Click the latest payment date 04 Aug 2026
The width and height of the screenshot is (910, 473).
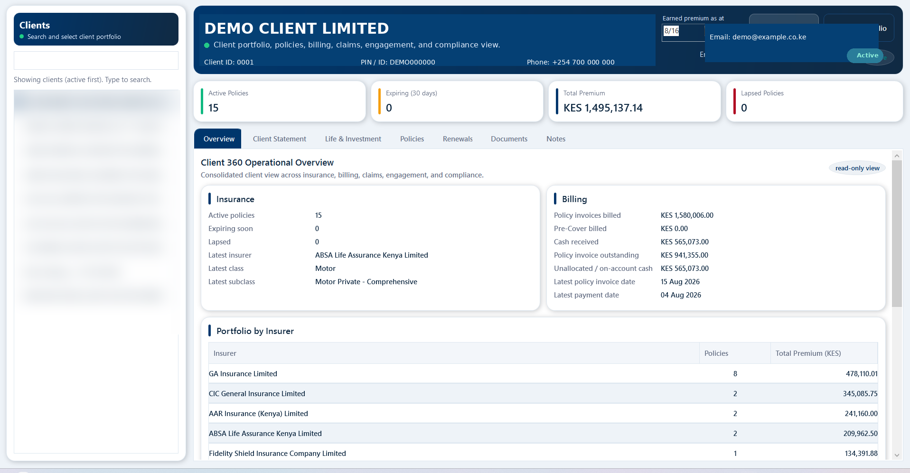tap(681, 295)
